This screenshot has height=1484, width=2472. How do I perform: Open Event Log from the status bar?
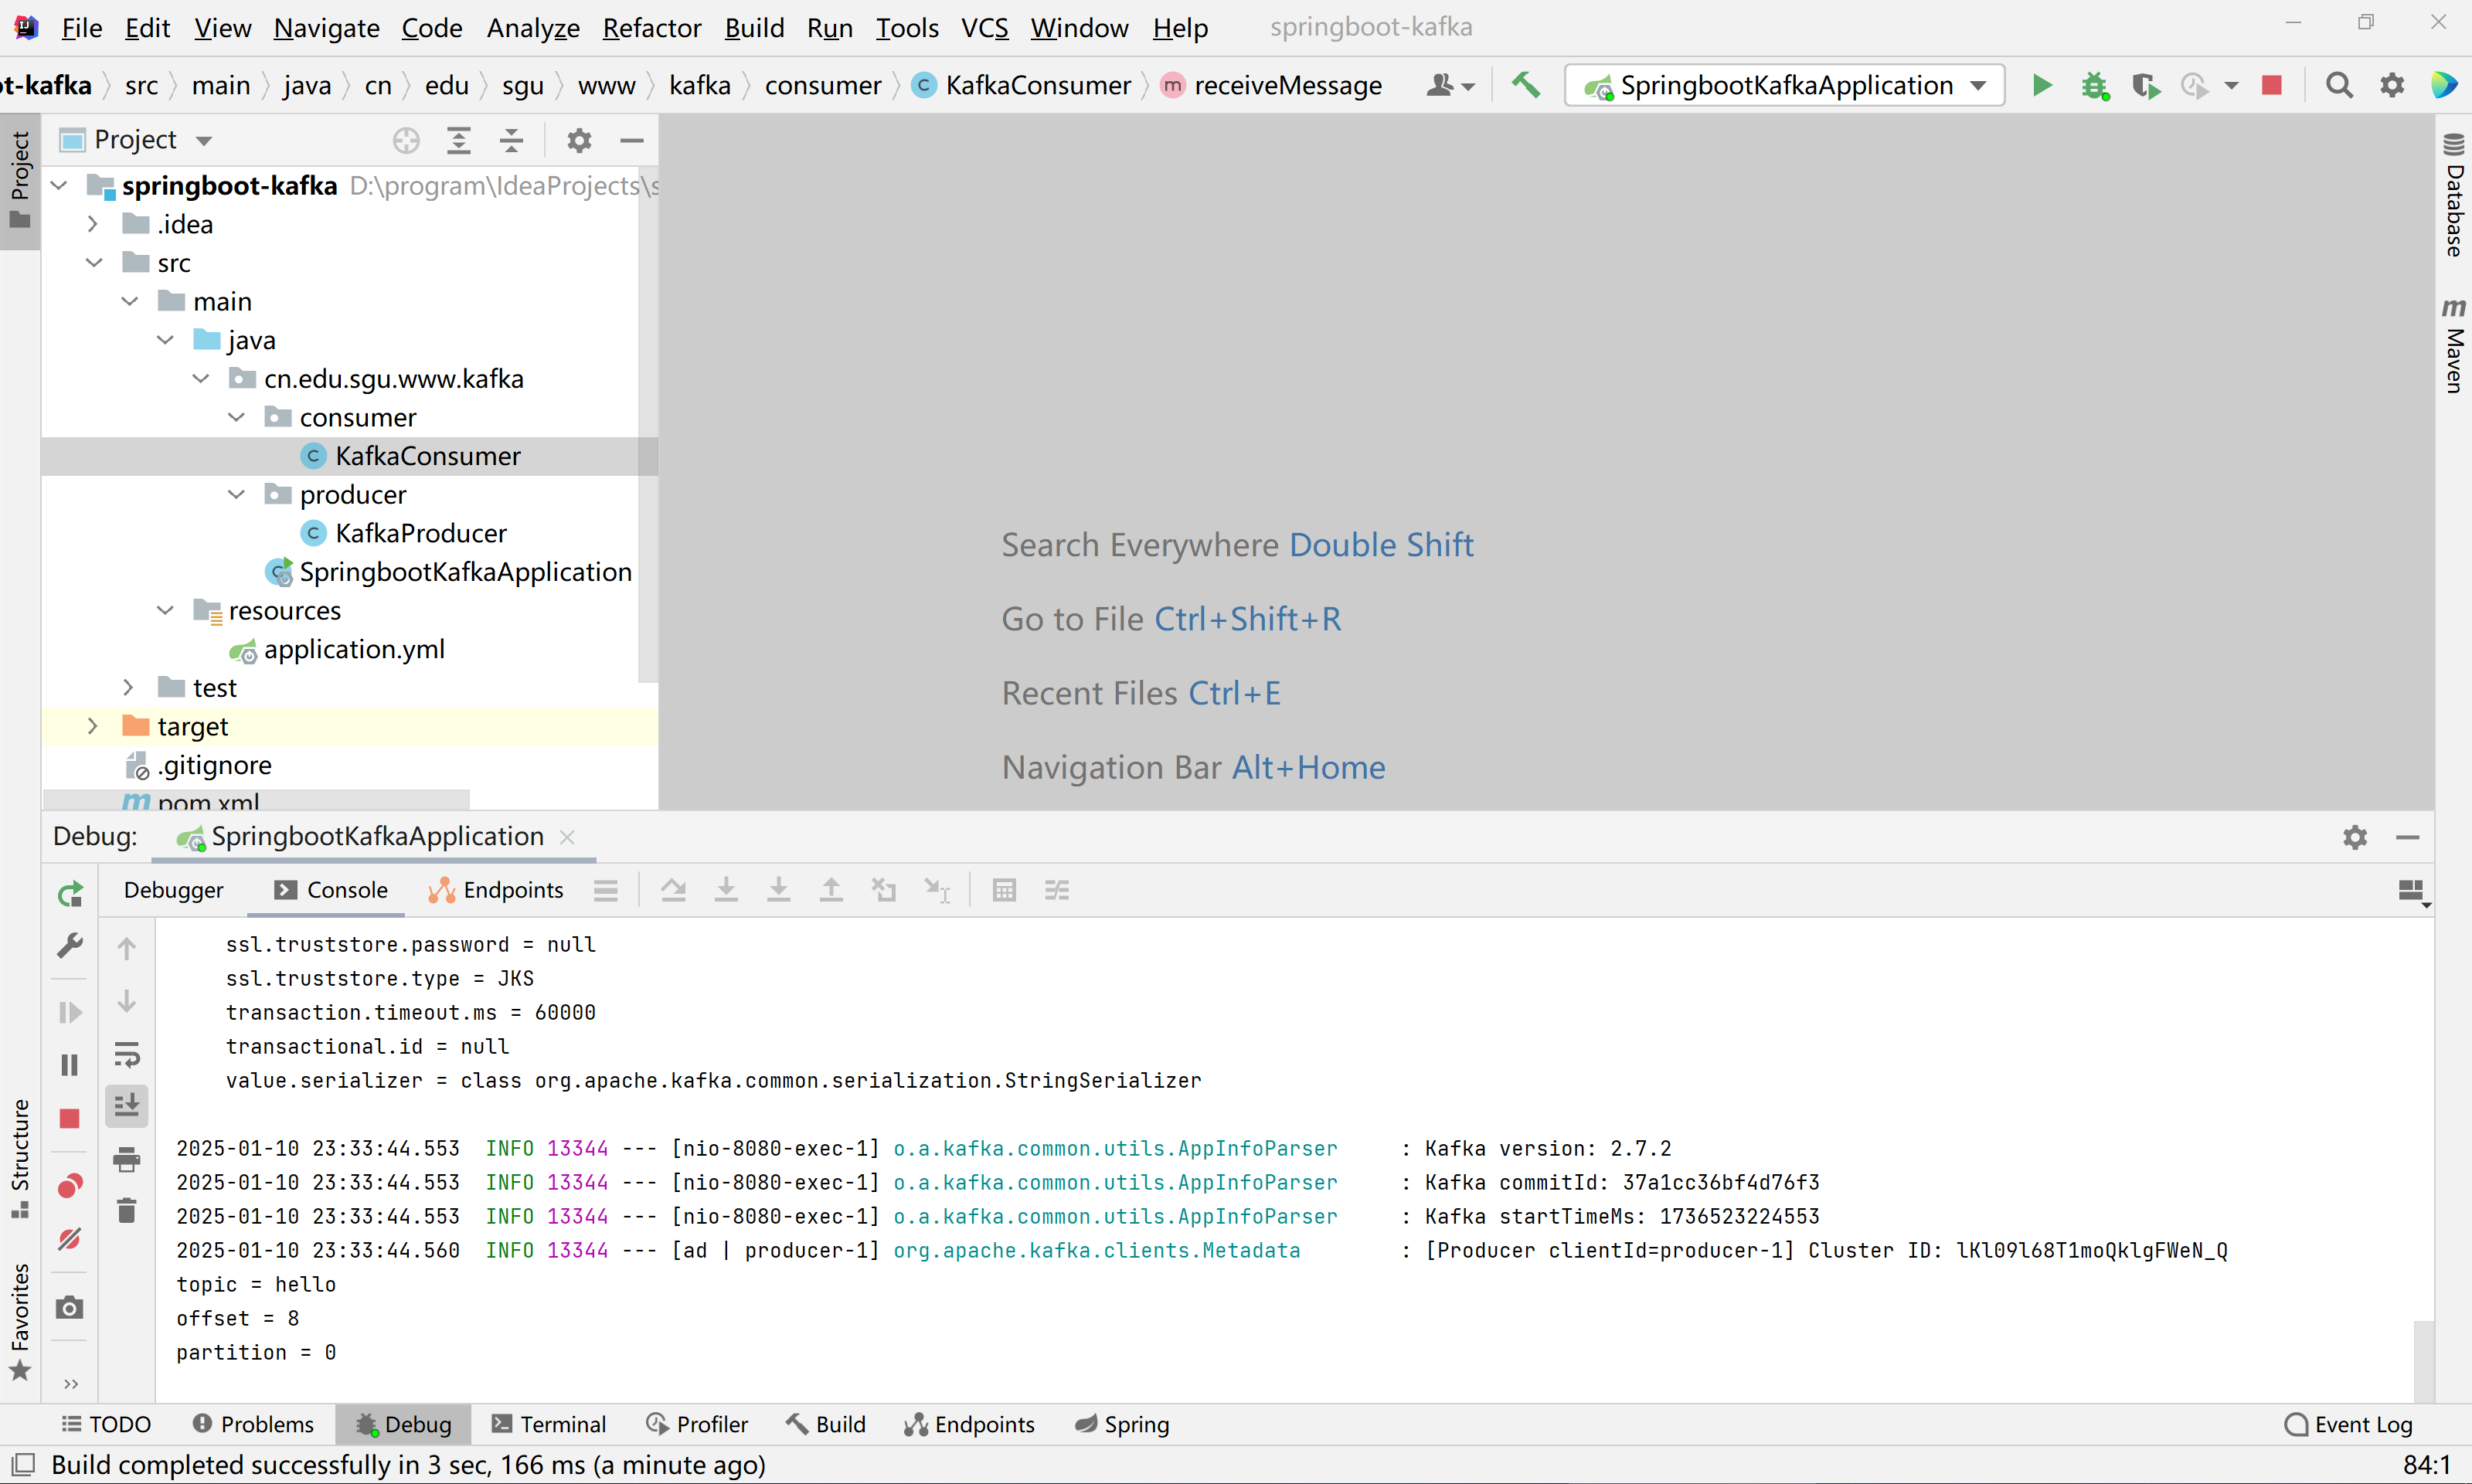(2349, 1423)
